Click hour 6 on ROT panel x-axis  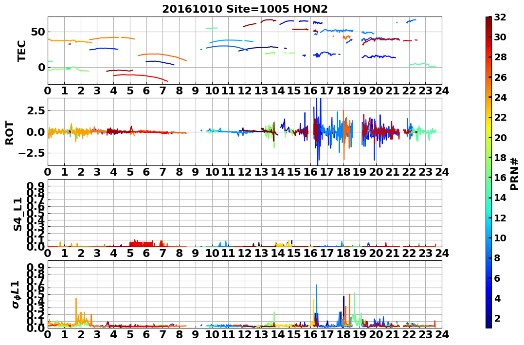point(146,172)
